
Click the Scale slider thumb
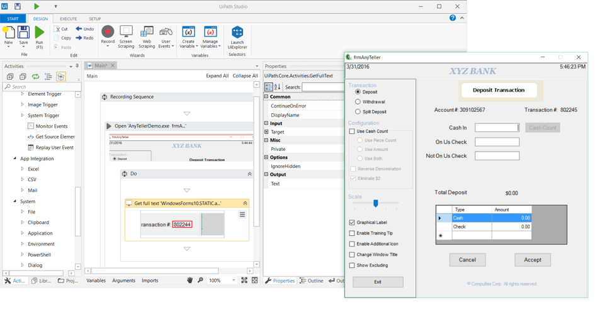[x=375, y=203]
